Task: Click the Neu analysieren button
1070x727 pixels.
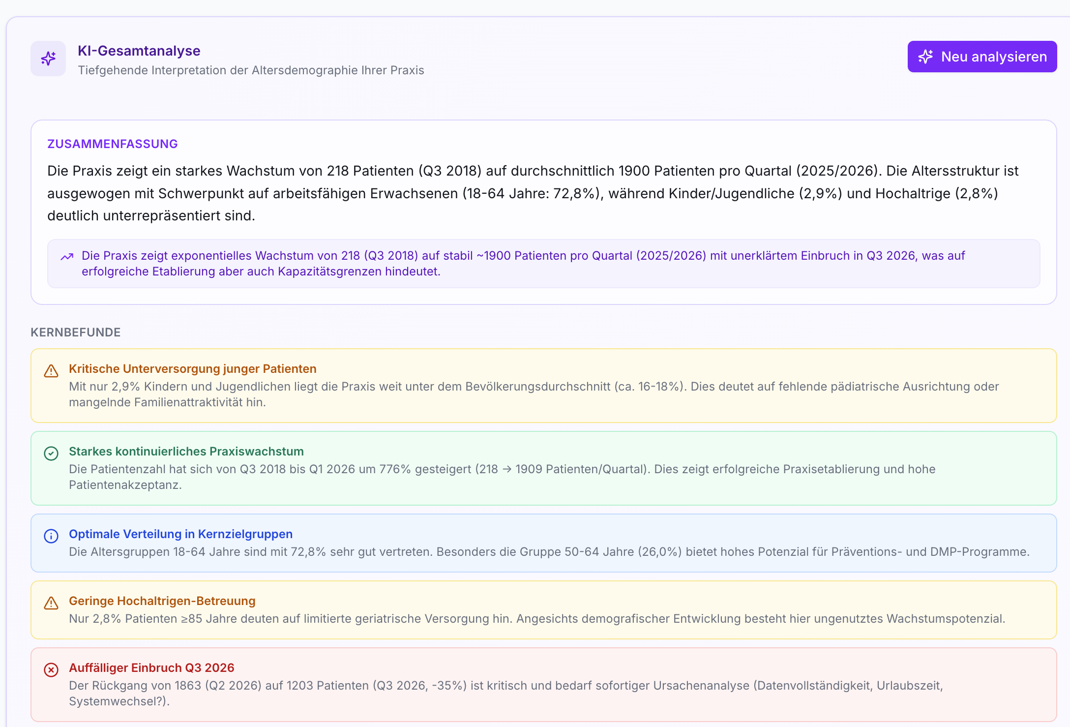Action: (982, 57)
